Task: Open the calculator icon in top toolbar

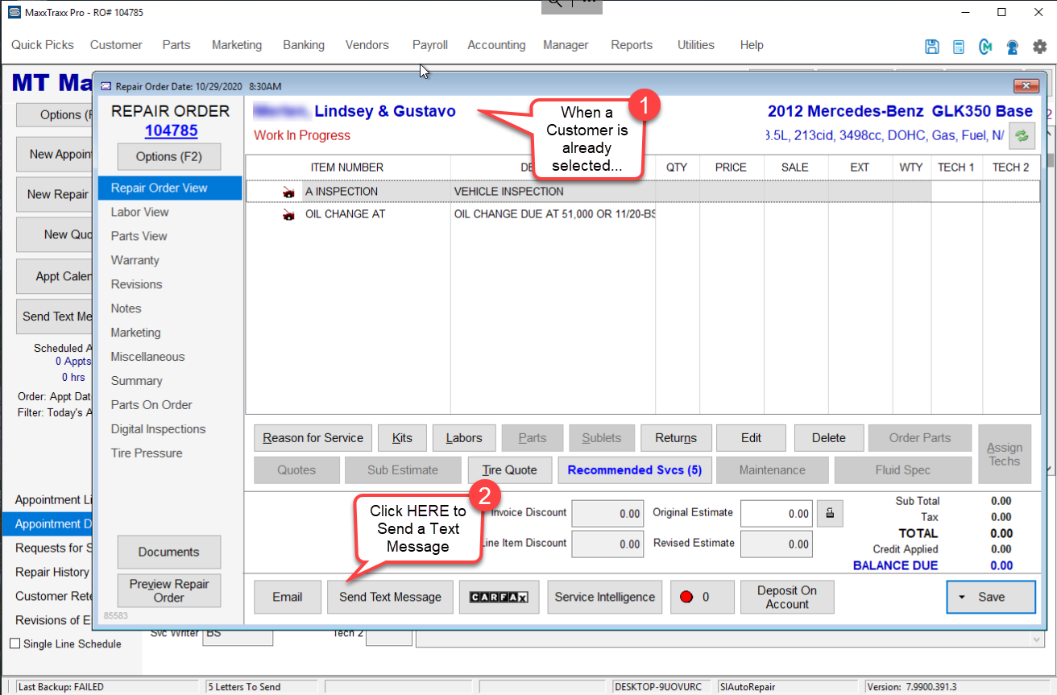Action: [959, 46]
